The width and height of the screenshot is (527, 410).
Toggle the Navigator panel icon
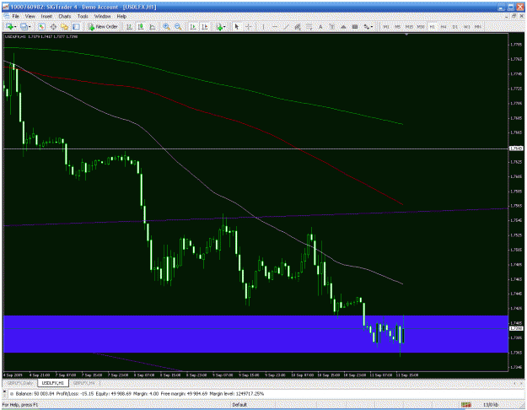click(x=65, y=26)
